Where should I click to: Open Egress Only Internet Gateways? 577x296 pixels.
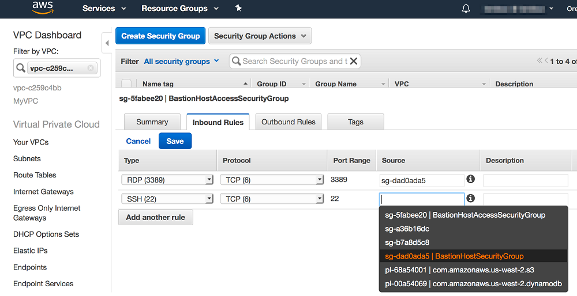pos(47,213)
